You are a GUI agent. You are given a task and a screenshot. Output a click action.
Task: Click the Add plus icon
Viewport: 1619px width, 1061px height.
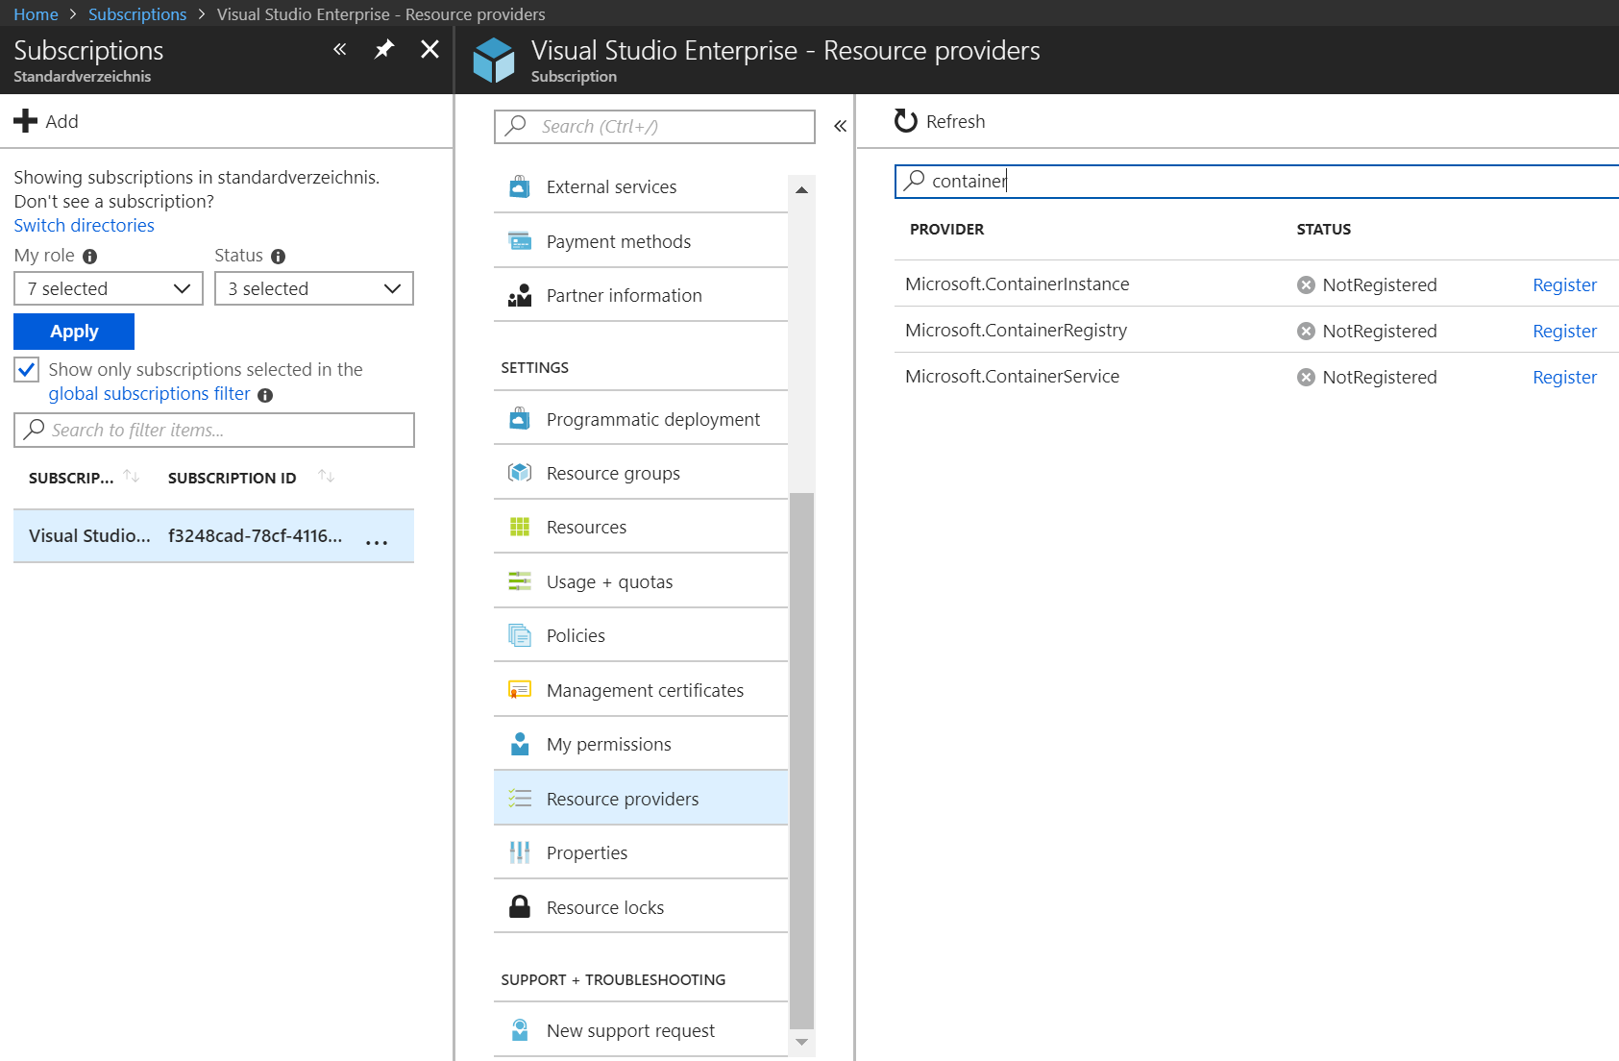click(x=25, y=121)
